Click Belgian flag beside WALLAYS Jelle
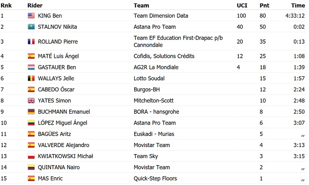This screenshot has width=309, height=185. (x=31, y=79)
